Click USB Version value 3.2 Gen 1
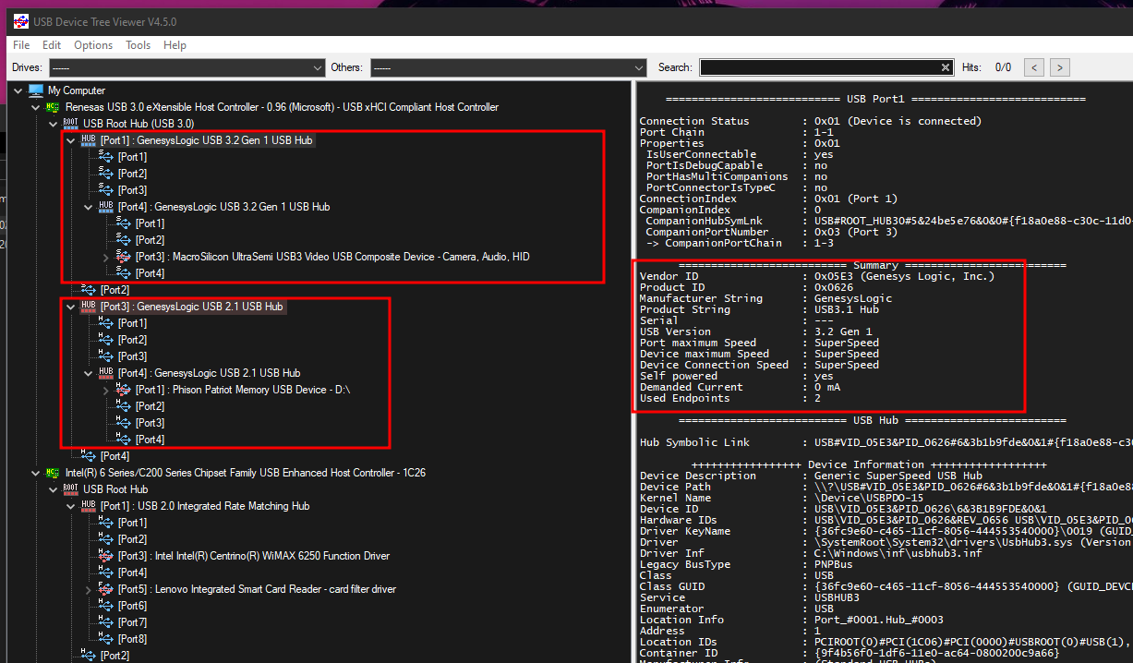This screenshot has height=663, width=1133. coord(844,331)
